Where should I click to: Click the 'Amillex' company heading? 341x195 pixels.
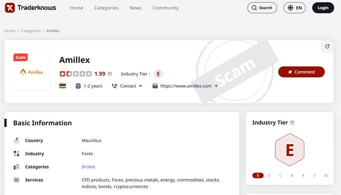pos(75,60)
